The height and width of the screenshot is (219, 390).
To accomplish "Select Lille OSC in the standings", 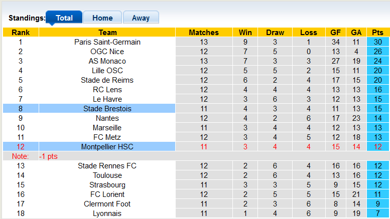I will [x=107, y=71].
